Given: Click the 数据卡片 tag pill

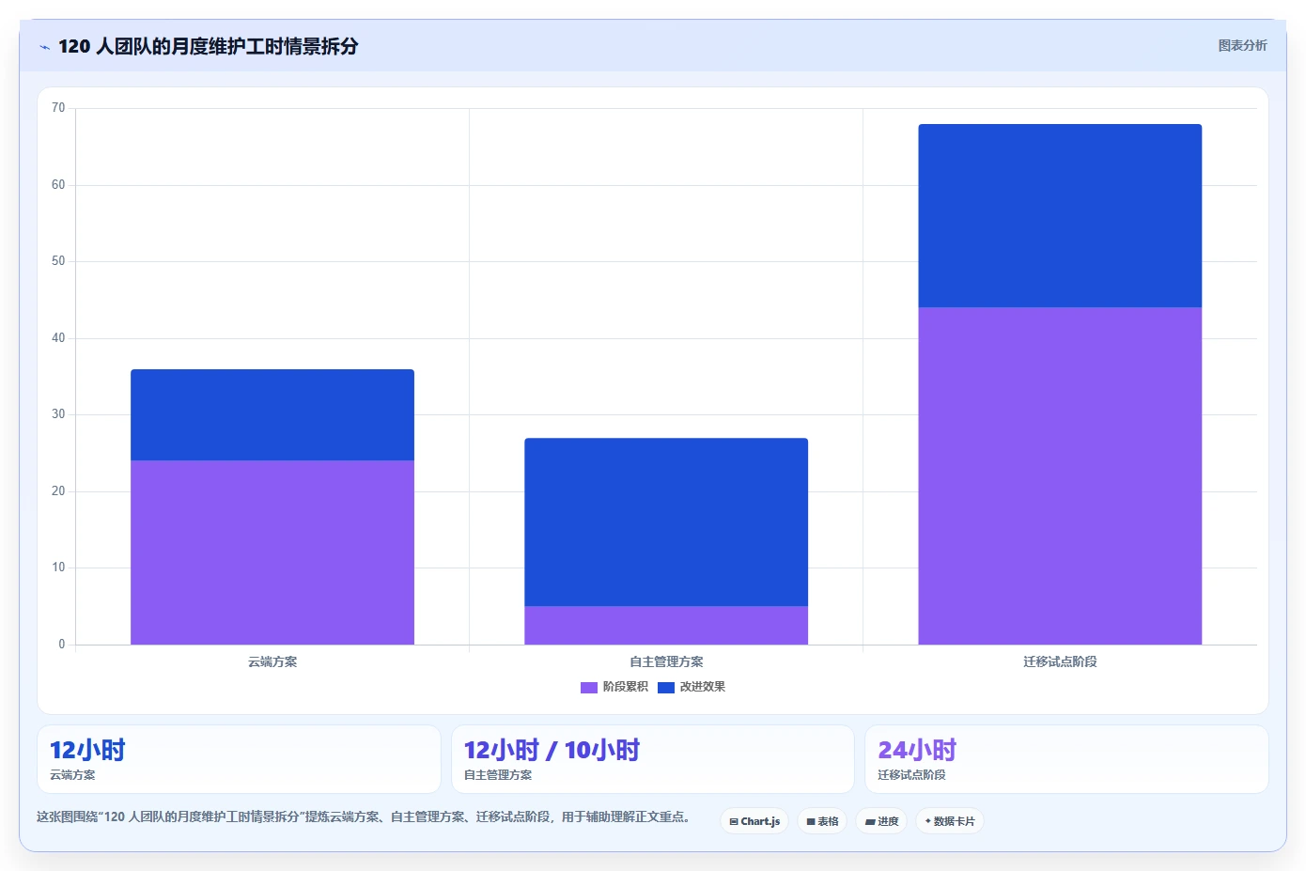Looking at the screenshot, I should click(950, 821).
